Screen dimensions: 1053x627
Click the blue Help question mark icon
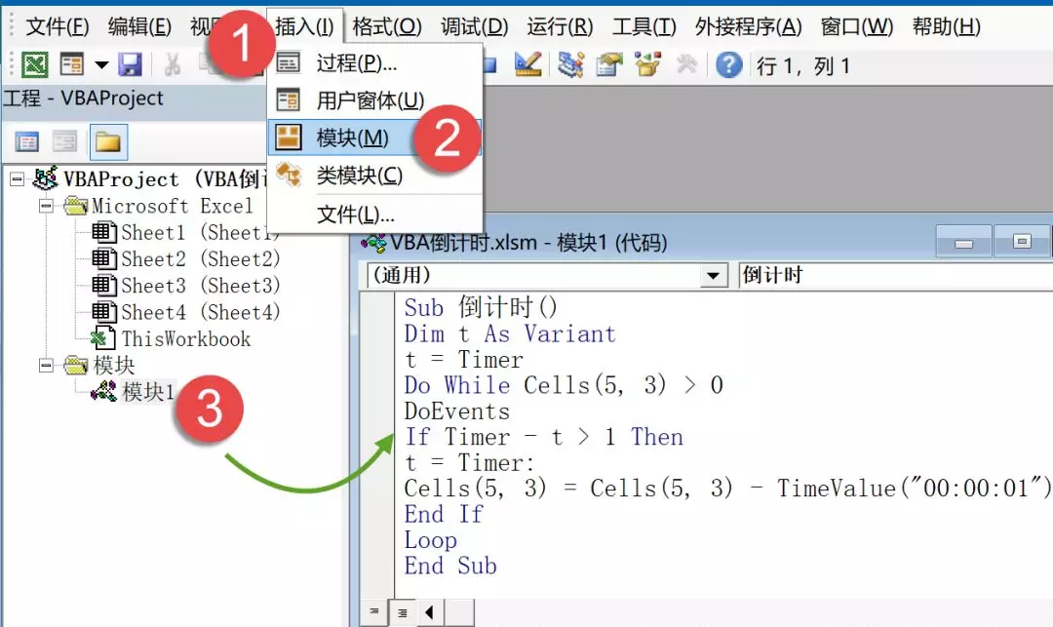728,65
